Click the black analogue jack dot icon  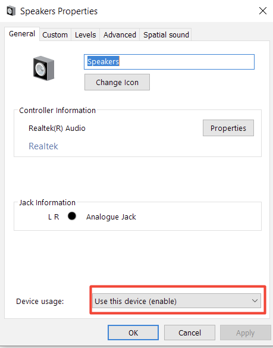click(x=72, y=216)
